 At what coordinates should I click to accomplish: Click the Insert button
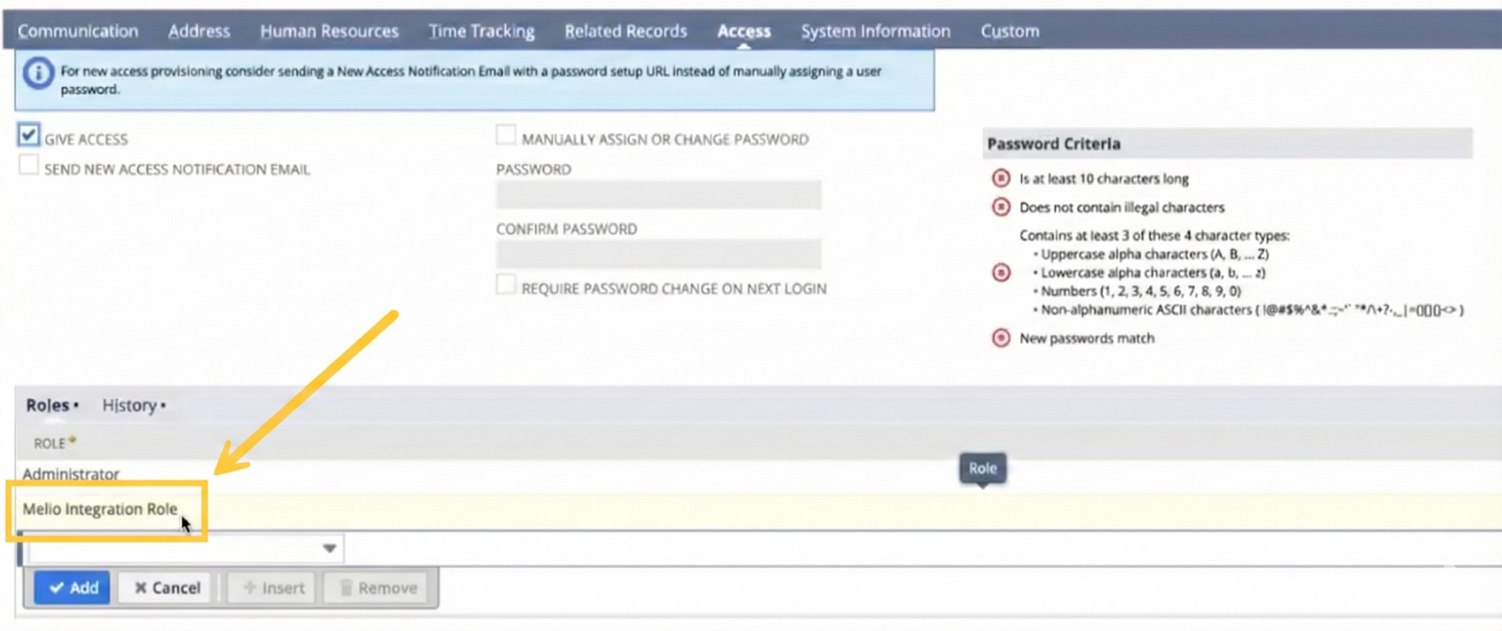click(x=273, y=588)
